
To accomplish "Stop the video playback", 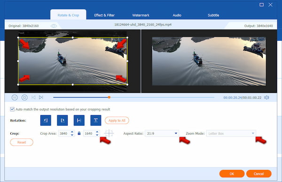I will [x=24, y=97].
